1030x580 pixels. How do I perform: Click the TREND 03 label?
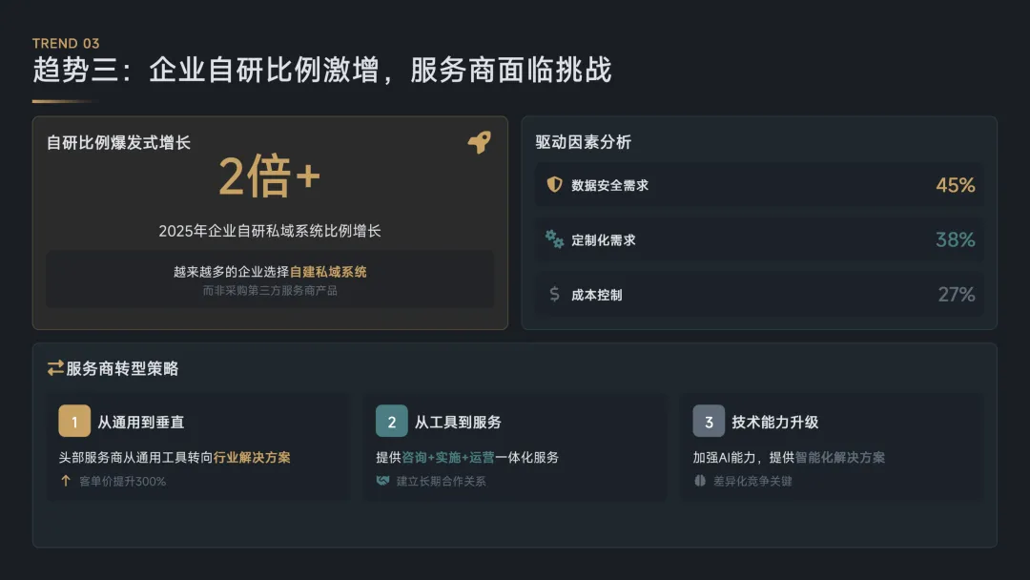click(x=66, y=43)
